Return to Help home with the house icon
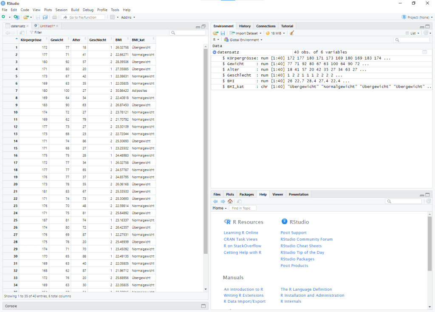The image size is (435, 312). pyautogui.click(x=229, y=201)
